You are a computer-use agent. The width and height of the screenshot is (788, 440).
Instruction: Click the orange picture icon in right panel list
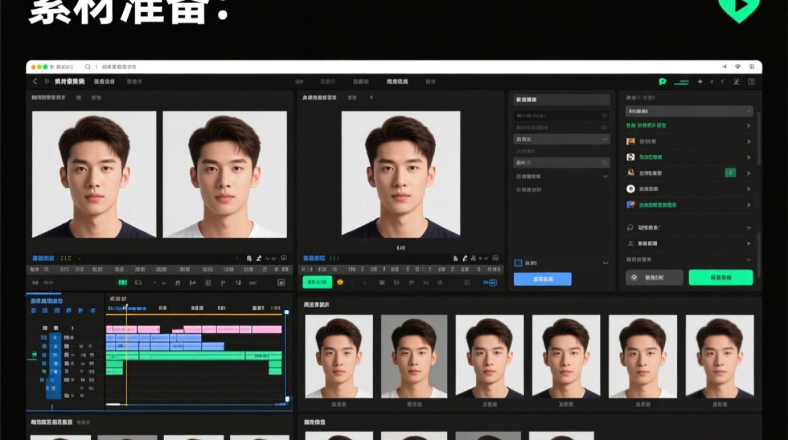click(631, 141)
